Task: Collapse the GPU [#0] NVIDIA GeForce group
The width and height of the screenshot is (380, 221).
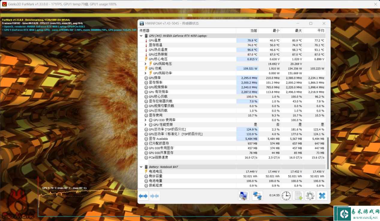Action: point(141,36)
